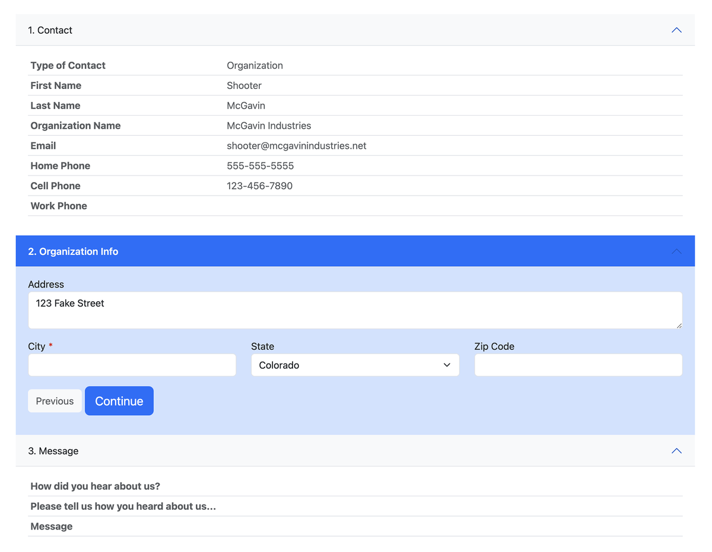This screenshot has width=712, height=552.
Task: Click the "Work Phone" row label
Action: click(x=59, y=206)
